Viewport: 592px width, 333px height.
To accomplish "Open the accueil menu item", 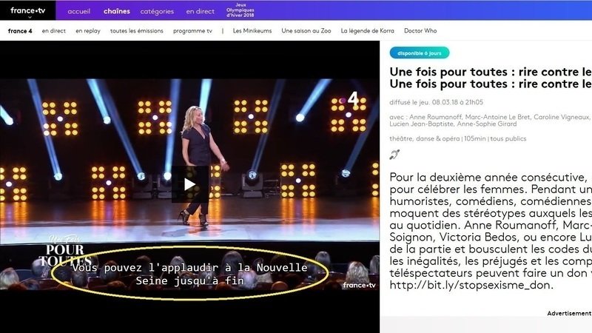I will pos(79,11).
